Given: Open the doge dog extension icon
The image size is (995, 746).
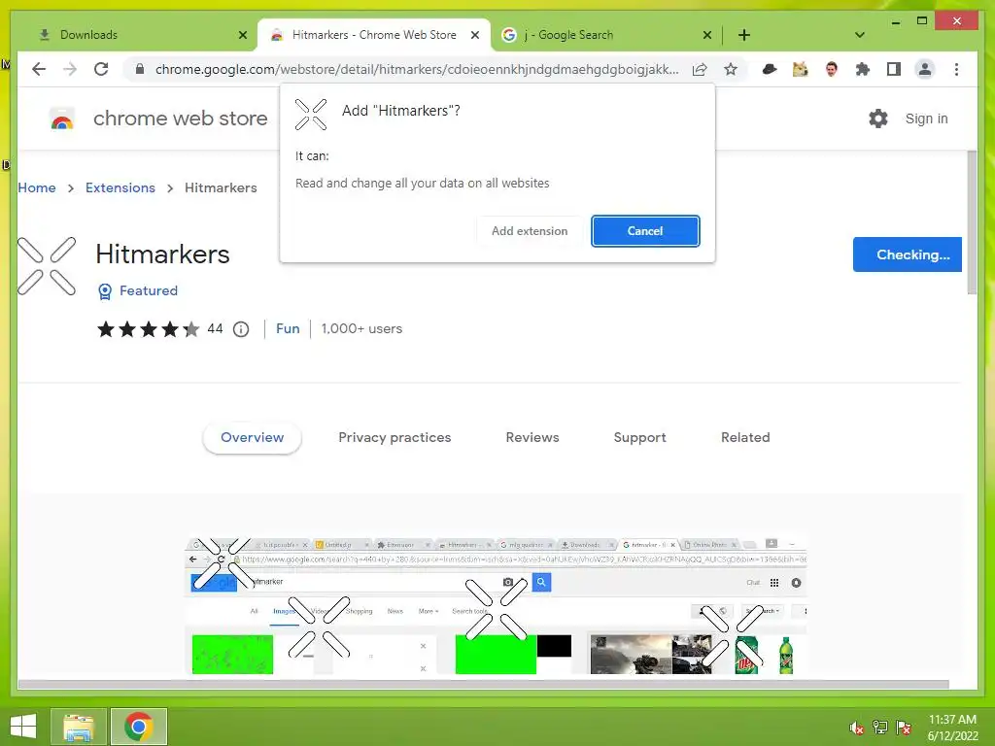Looking at the screenshot, I should pos(801,69).
